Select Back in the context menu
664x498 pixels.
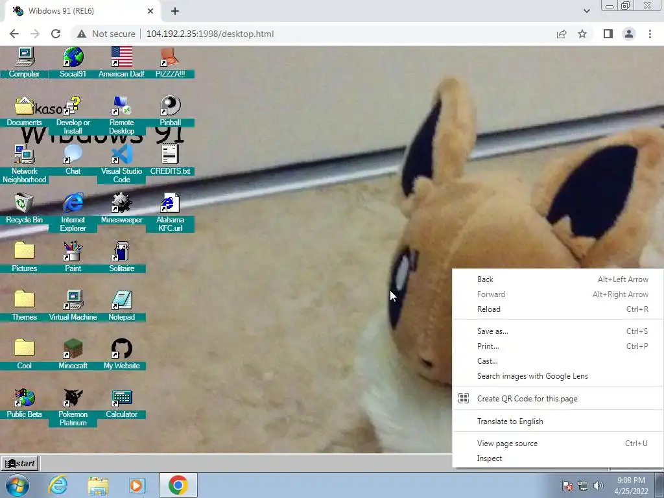click(x=558, y=279)
